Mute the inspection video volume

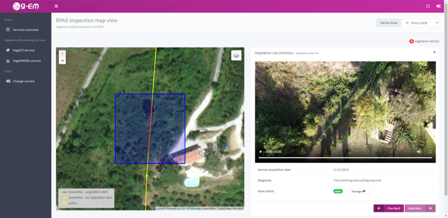419,152
